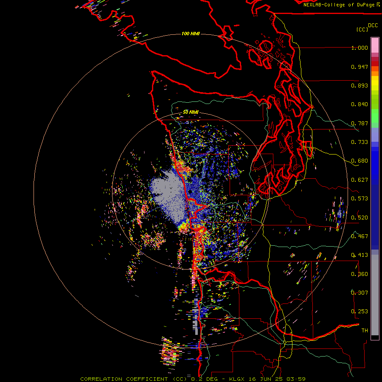Viewport: 382px width, 382px height.
Task: Click the 100 NMI range ring label
Action: point(191,34)
